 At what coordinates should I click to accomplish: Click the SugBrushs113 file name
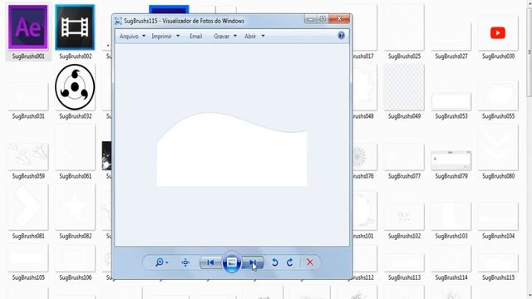coord(404,277)
